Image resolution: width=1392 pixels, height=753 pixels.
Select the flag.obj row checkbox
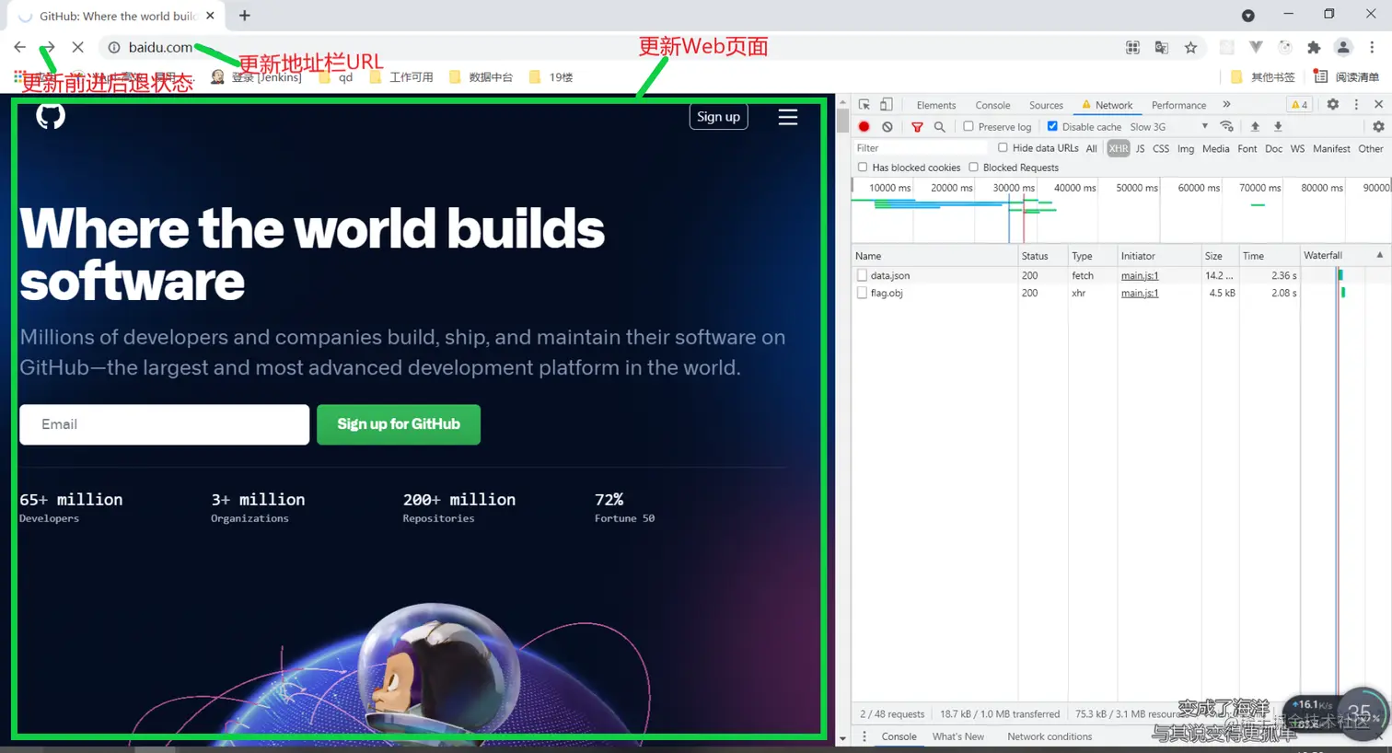[862, 294]
